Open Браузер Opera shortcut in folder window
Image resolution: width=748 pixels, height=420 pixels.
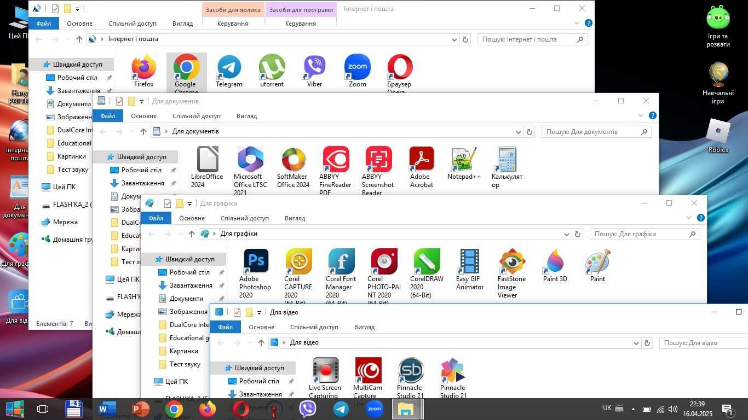tap(399, 74)
